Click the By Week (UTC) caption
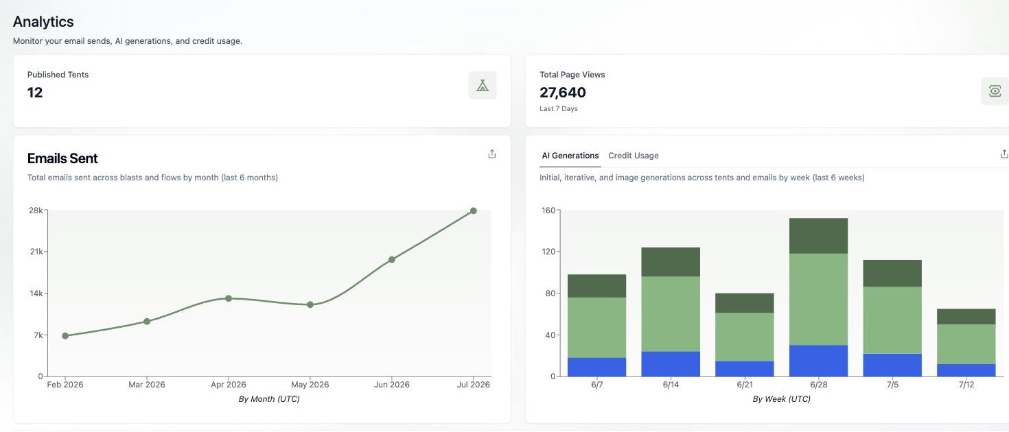This screenshot has height=432, width=1009. 781,399
